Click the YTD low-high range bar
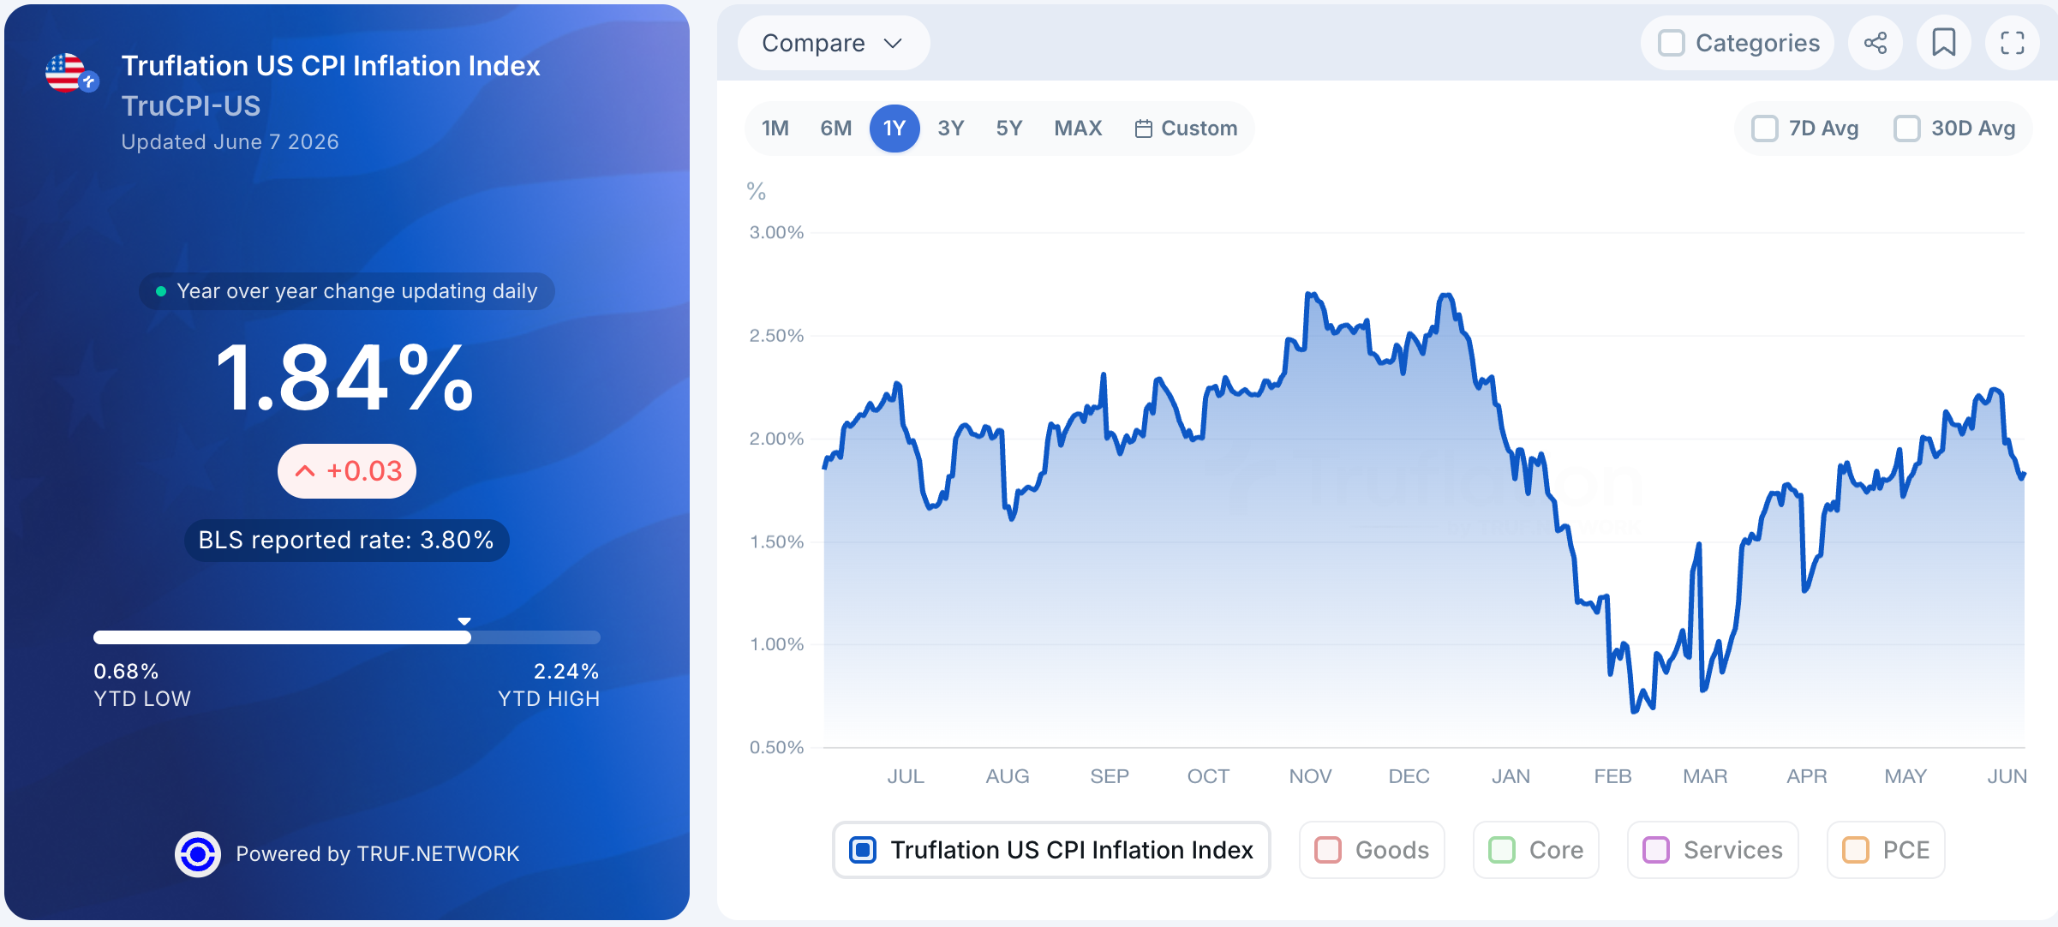The width and height of the screenshot is (2058, 927). click(x=346, y=637)
